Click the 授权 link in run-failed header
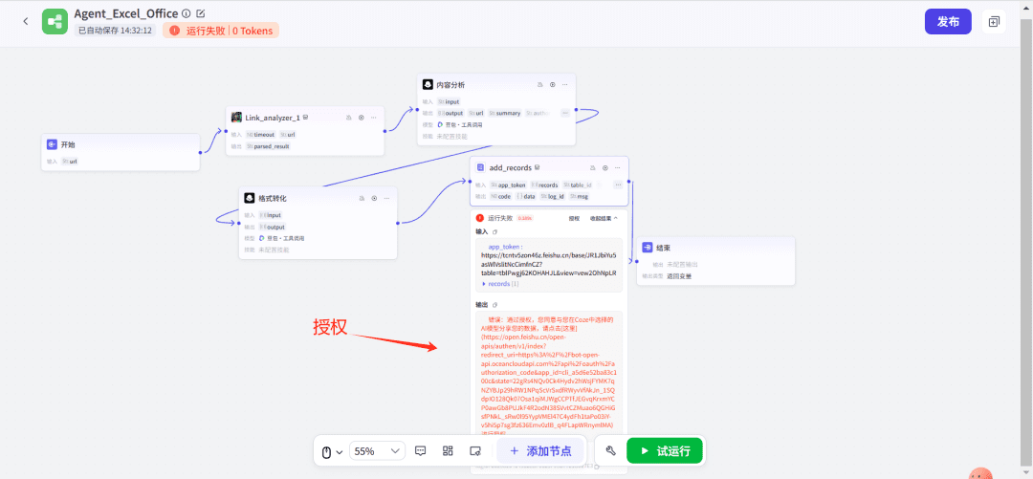 574,218
